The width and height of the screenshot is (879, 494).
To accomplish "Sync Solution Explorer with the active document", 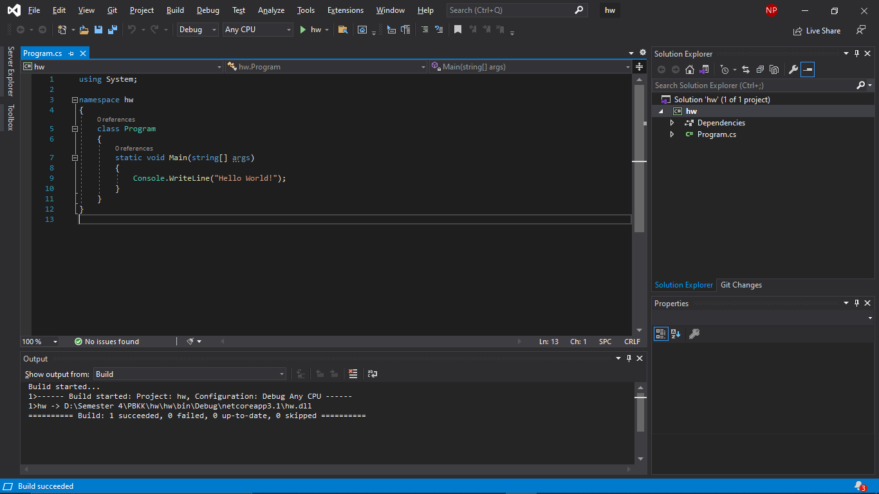I will [746, 69].
